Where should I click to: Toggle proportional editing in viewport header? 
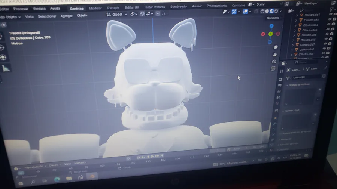[x=158, y=13]
